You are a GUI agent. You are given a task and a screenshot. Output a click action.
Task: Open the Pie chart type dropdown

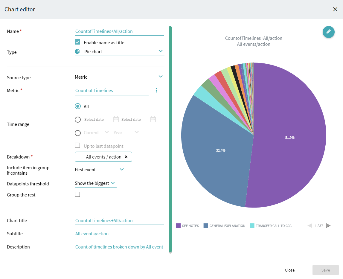[x=119, y=52]
